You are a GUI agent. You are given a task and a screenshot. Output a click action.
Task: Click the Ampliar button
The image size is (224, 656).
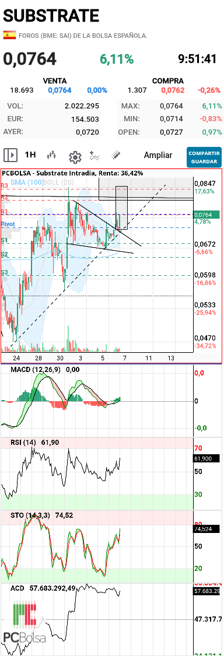pyautogui.click(x=158, y=155)
